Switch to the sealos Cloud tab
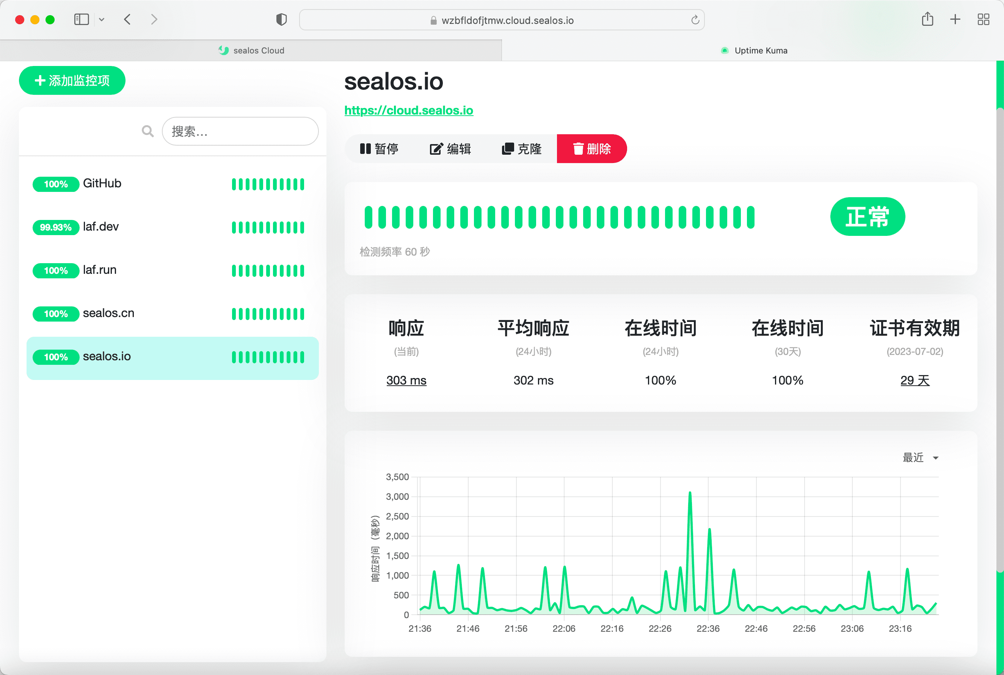The height and width of the screenshot is (675, 1004). click(x=251, y=50)
